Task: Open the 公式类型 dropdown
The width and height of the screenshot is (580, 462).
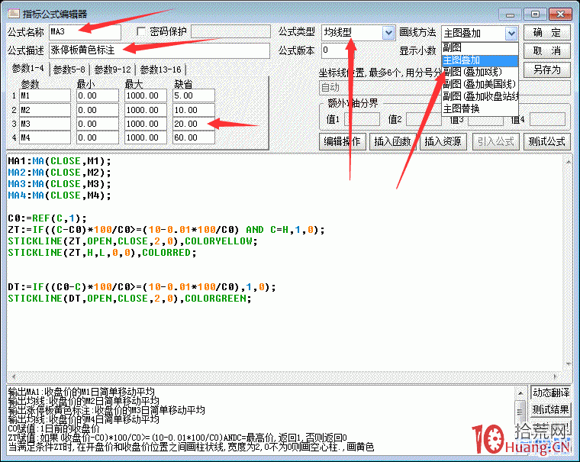Action: 388,33
